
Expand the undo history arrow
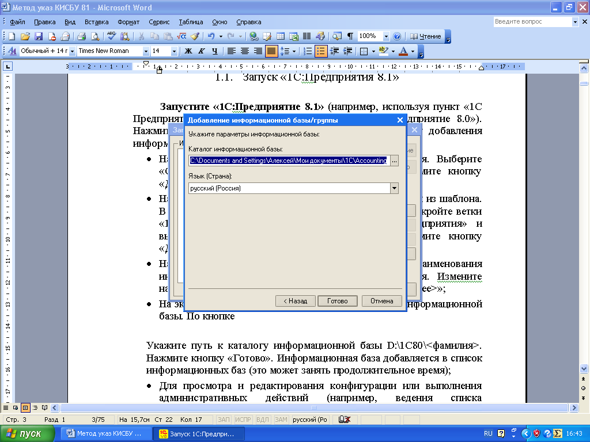[221, 36]
